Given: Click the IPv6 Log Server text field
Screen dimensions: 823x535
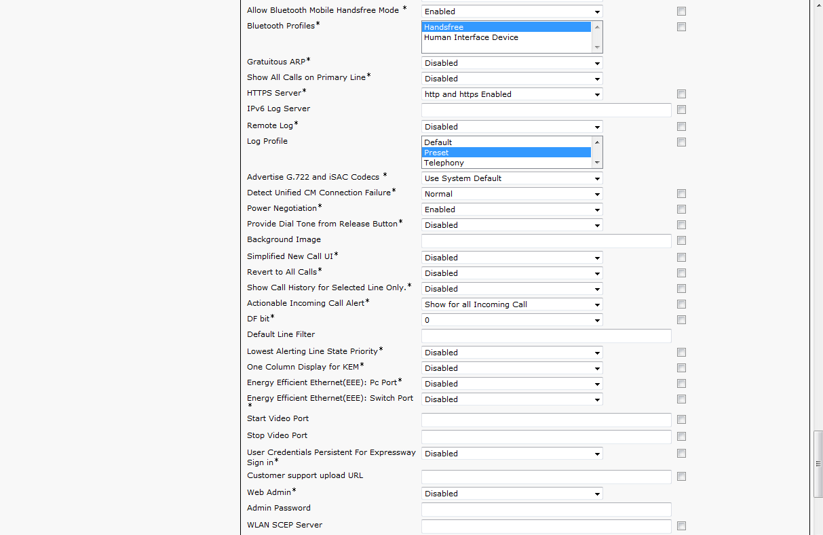Looking at the screenshot, I should [546, 110].
